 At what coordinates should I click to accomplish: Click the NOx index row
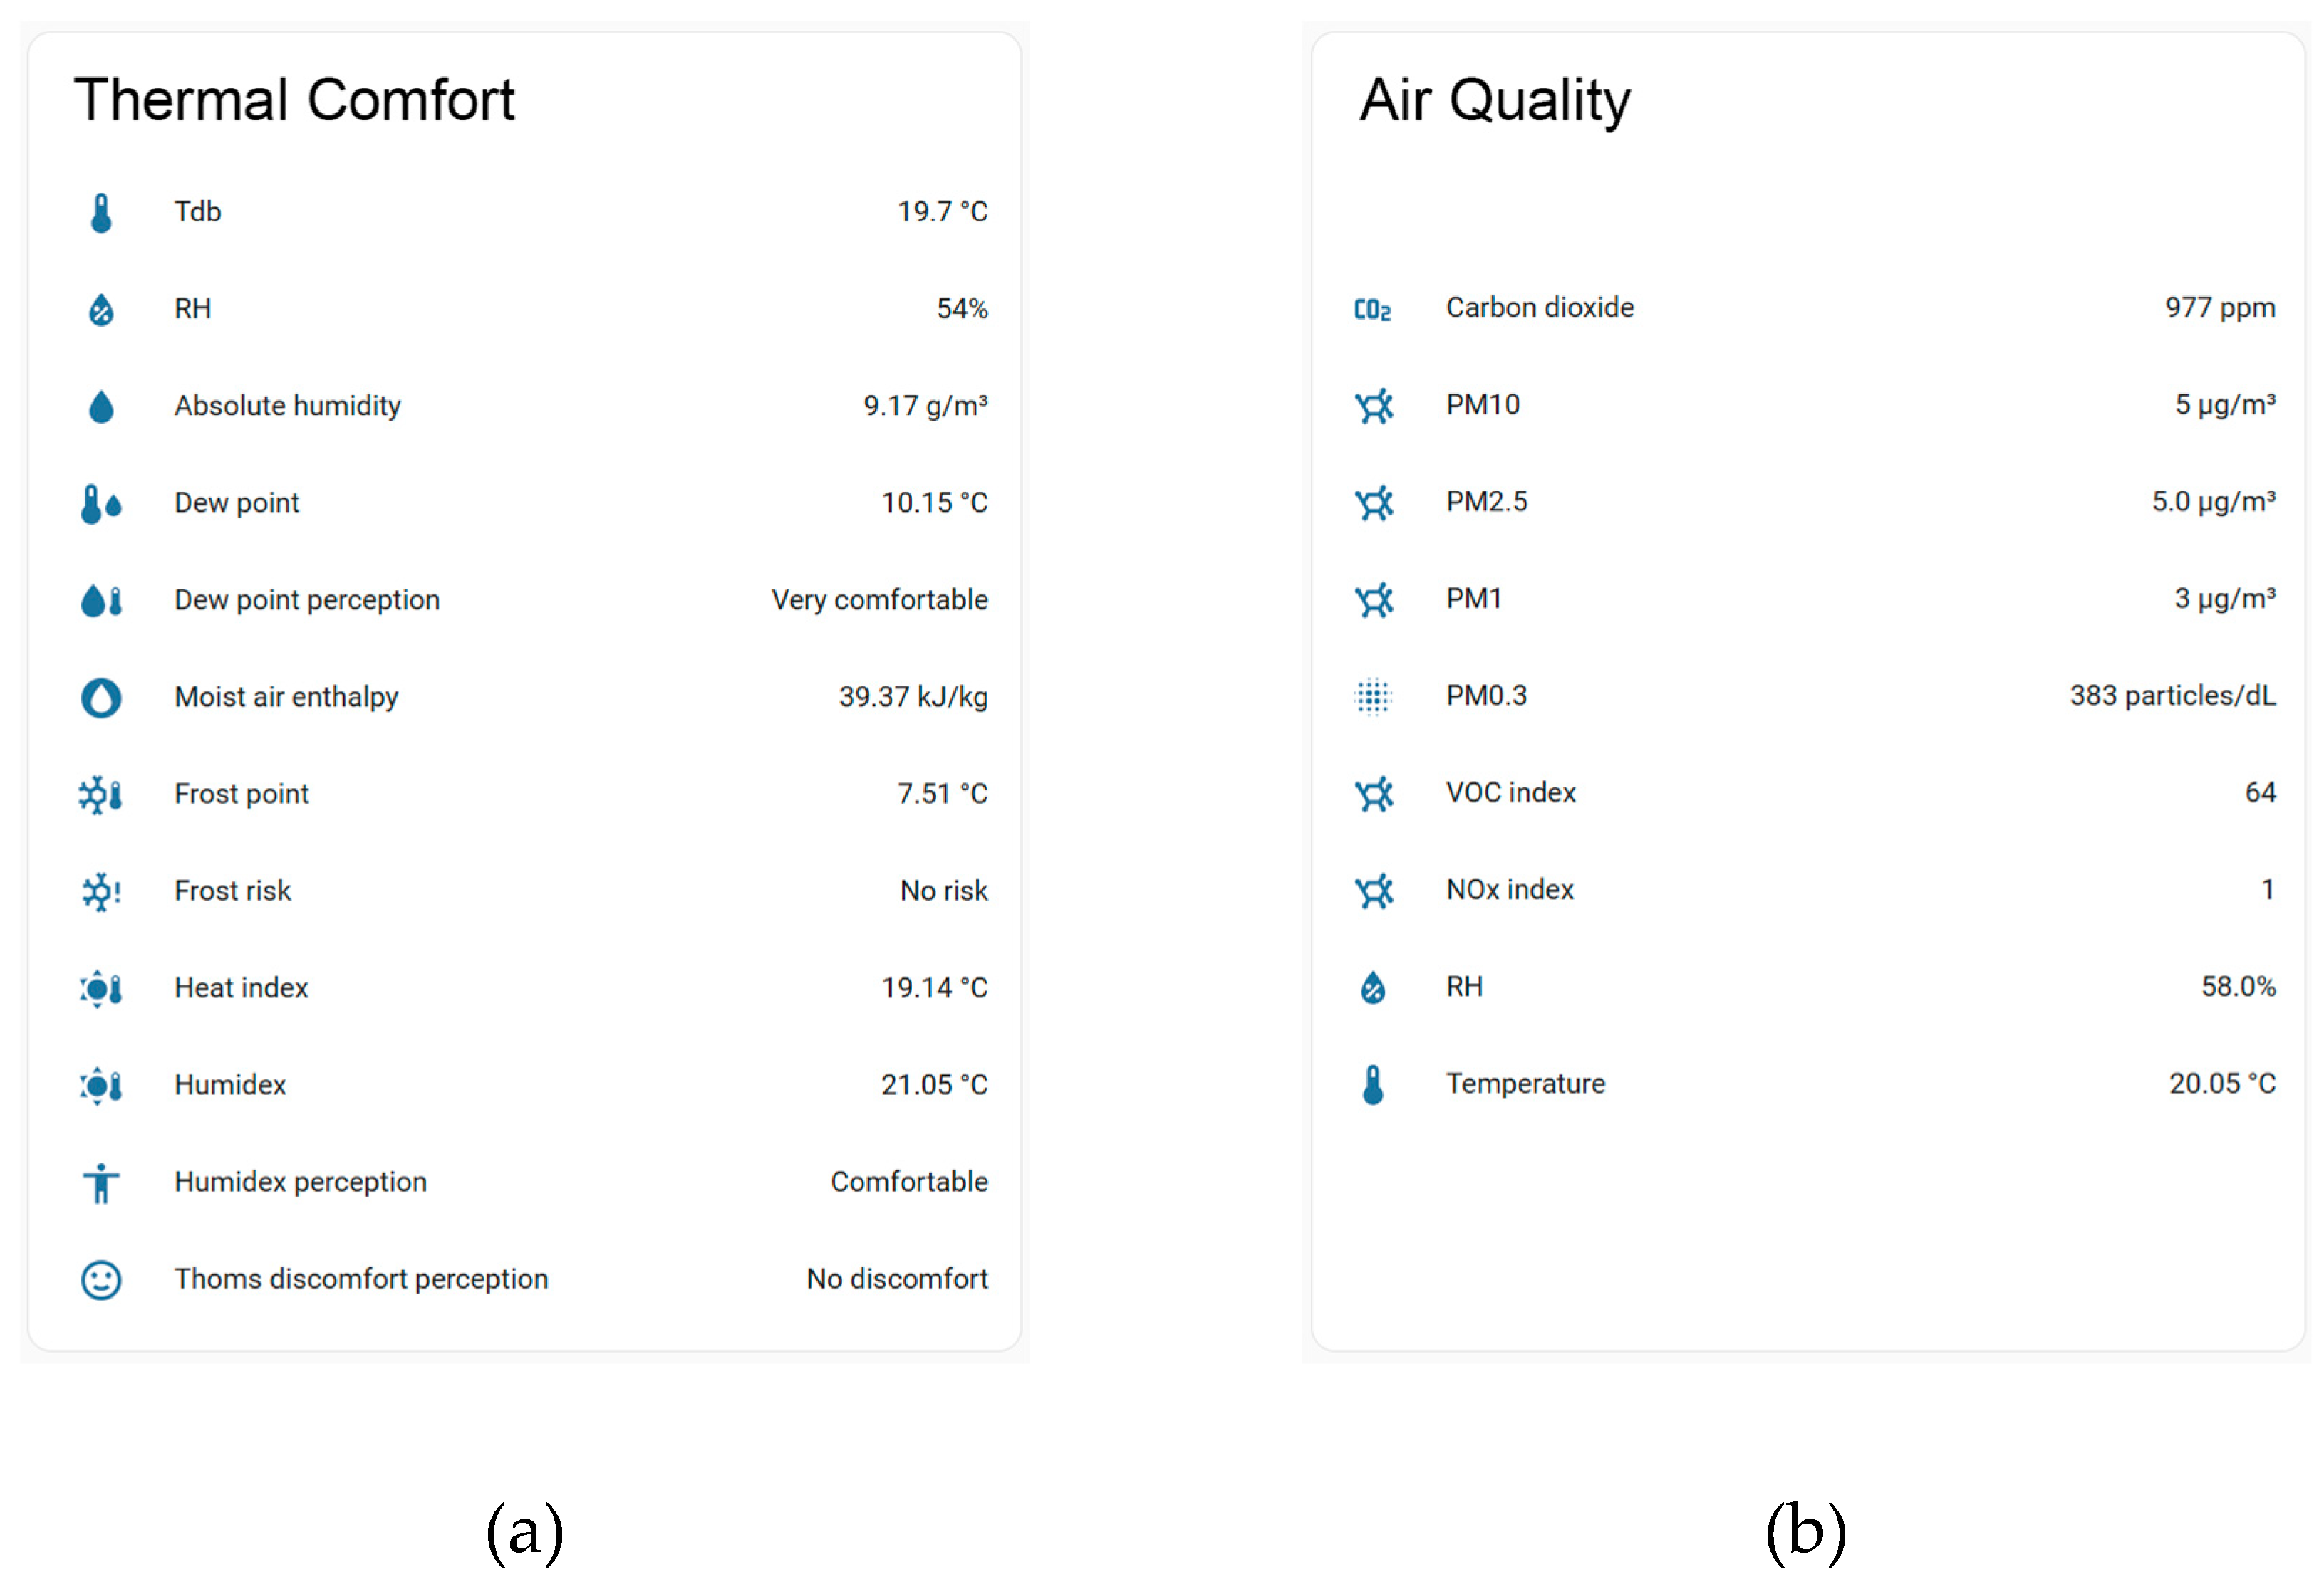[x=1509, y=889]
